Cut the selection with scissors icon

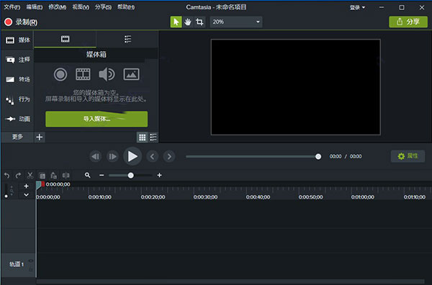(x=30, y=176)
